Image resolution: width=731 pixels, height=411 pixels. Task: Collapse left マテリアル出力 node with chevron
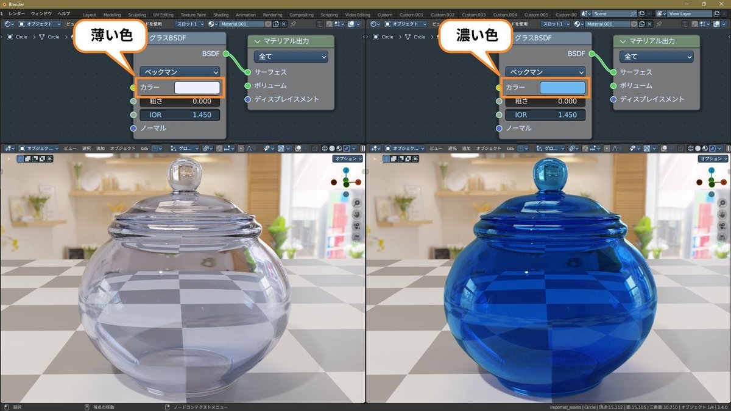tap(256, 41)
